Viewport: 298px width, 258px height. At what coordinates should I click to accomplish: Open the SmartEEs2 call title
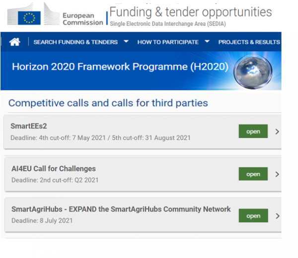click(28, 126)
